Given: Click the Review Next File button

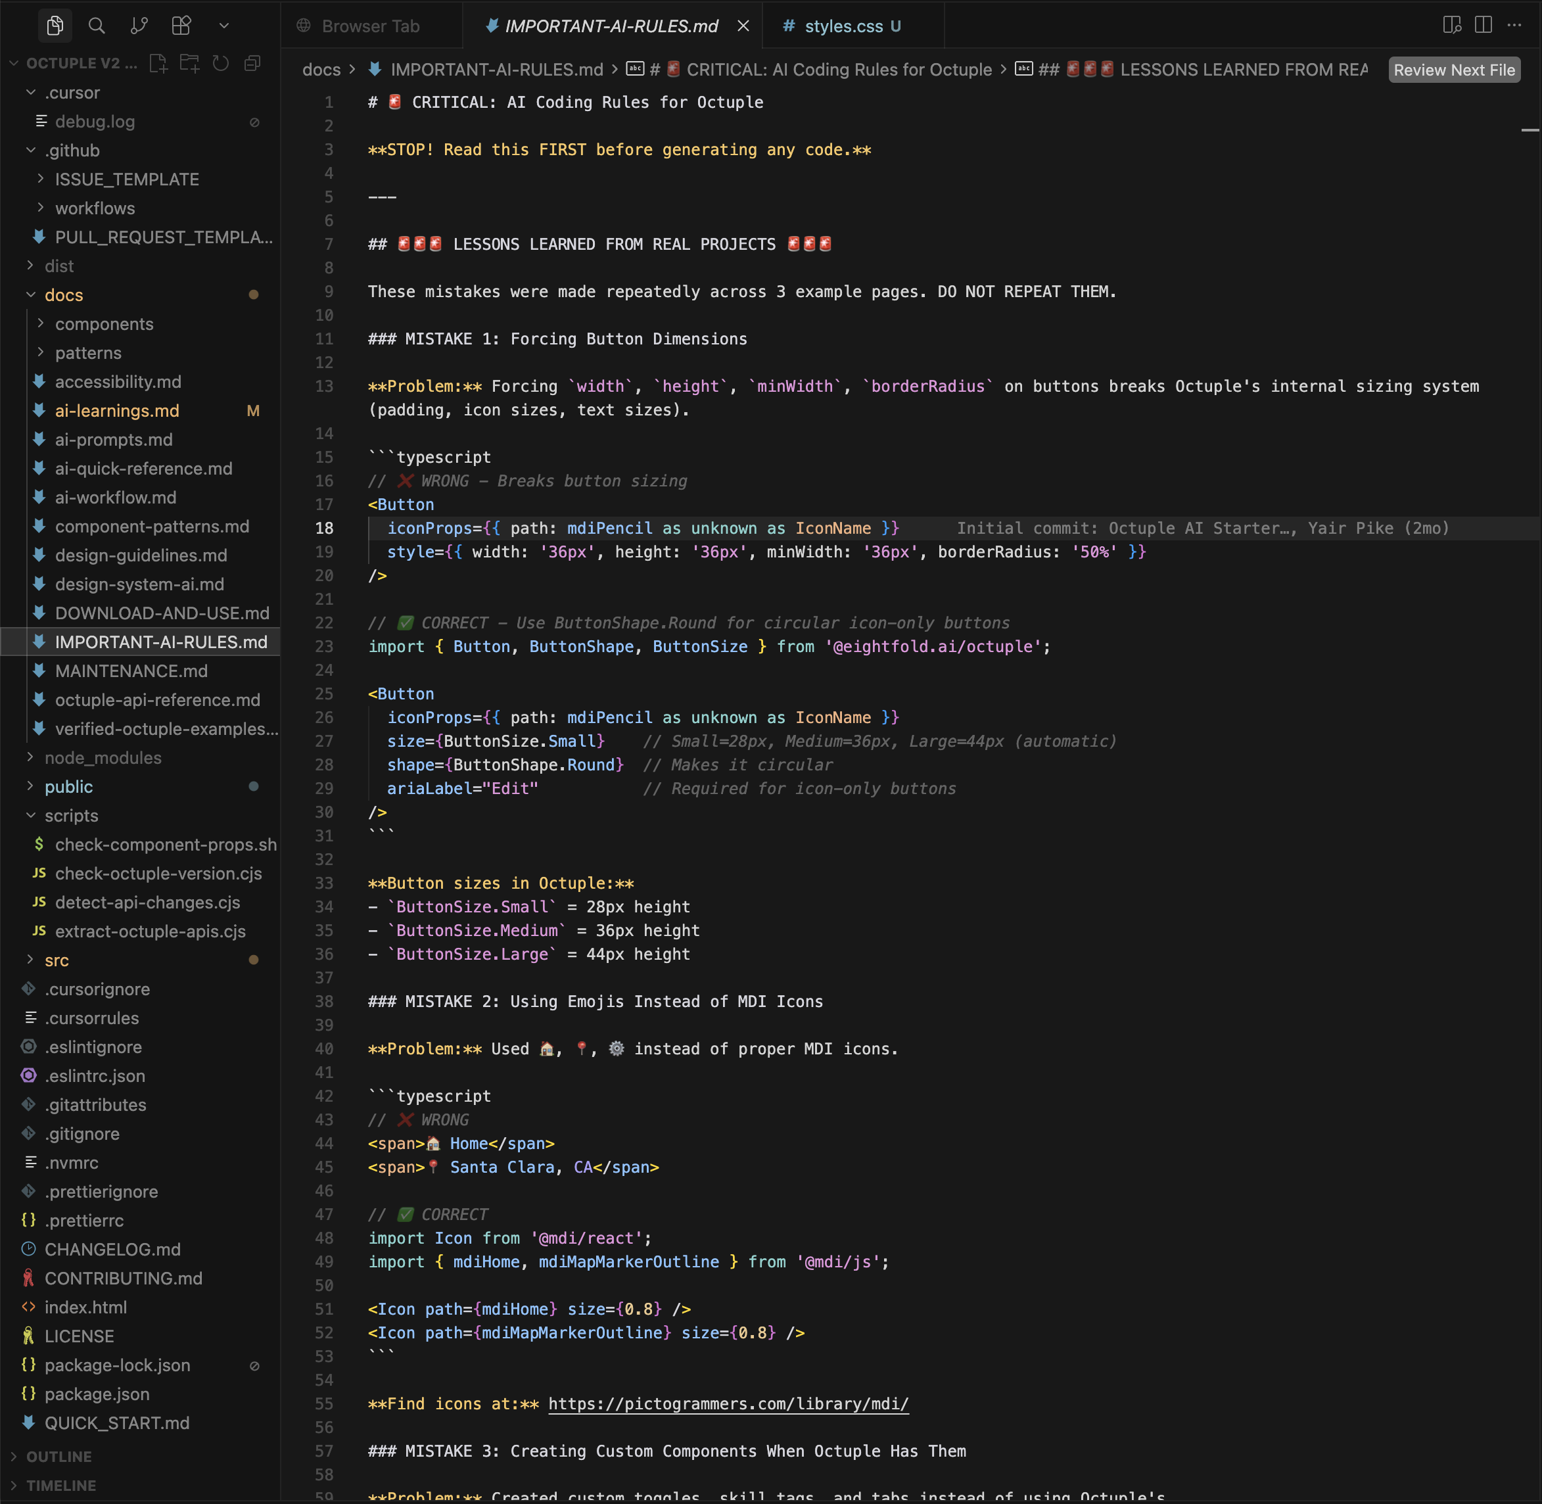Looking at the screenshot, I should tap(1453, 70).
